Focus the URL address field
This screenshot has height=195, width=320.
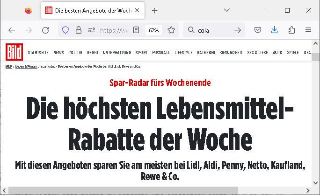click(x=114, y=30)
